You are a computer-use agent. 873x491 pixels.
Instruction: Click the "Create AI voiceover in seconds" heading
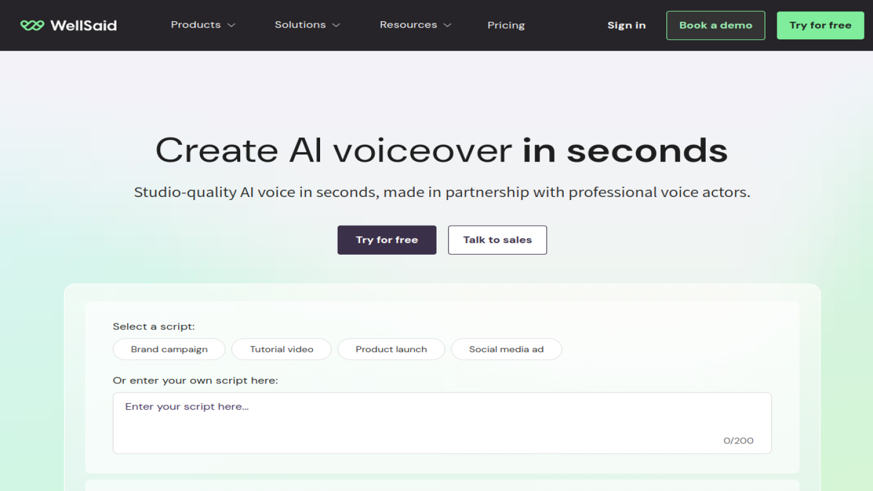pyautogui.click(x=441, y=150)
